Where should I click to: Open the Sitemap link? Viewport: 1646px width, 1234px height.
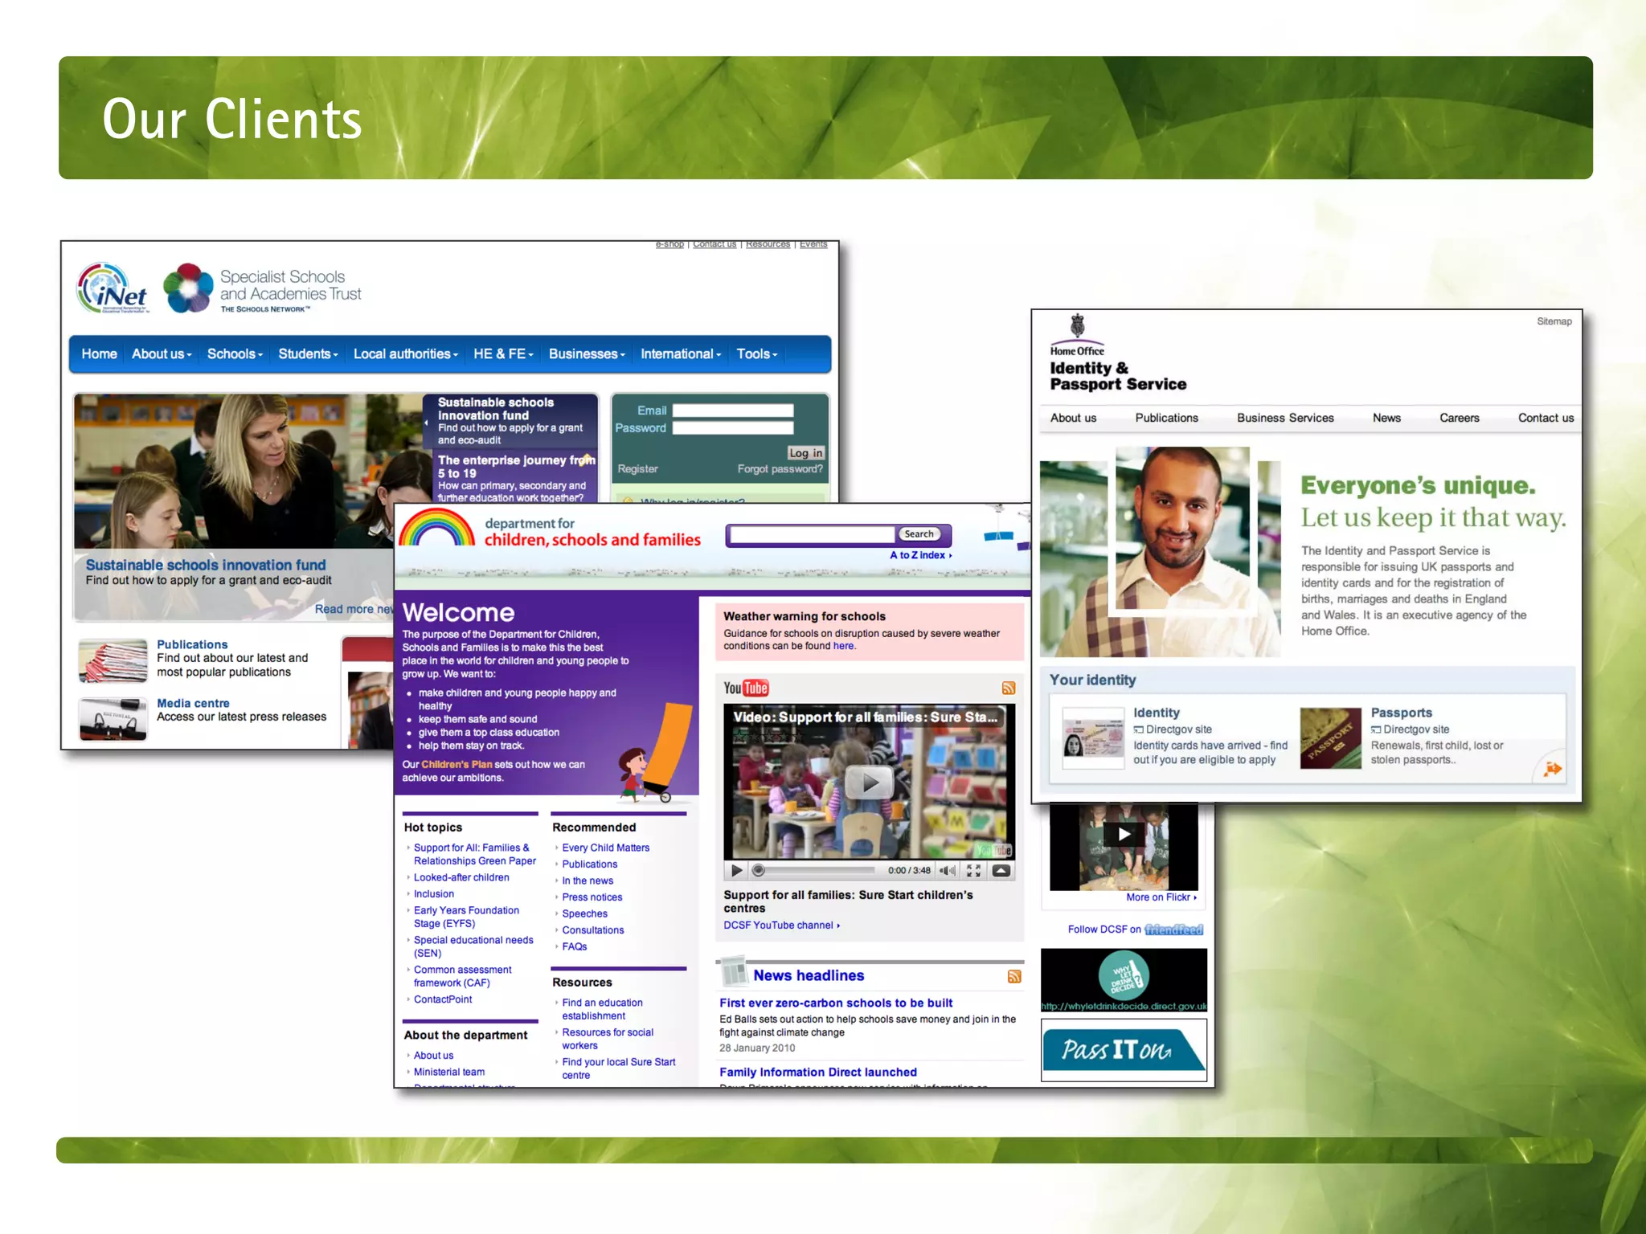click(1554, 321)
